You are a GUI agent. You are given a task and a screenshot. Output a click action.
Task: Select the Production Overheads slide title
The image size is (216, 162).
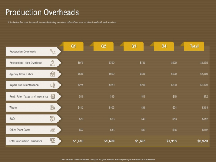[x=42, y=12]
